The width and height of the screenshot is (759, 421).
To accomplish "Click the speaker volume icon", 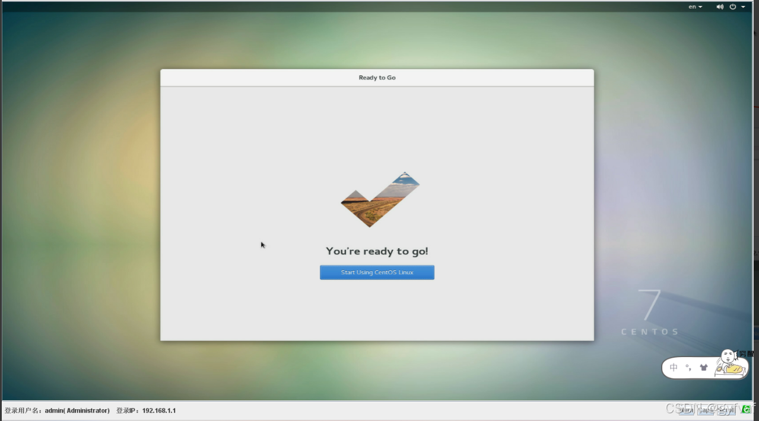I will click(x=720, y=7).
